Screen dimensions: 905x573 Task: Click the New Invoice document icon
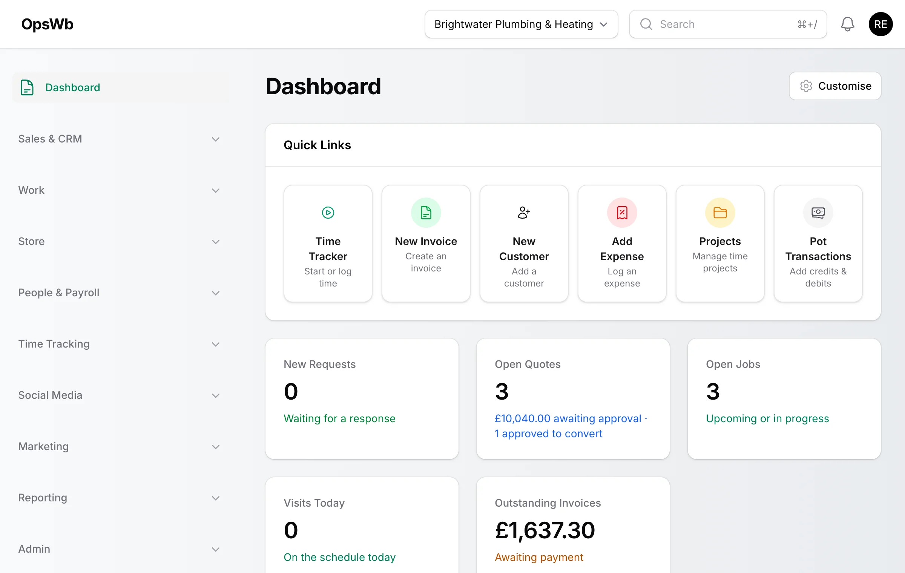pos(426,213)
